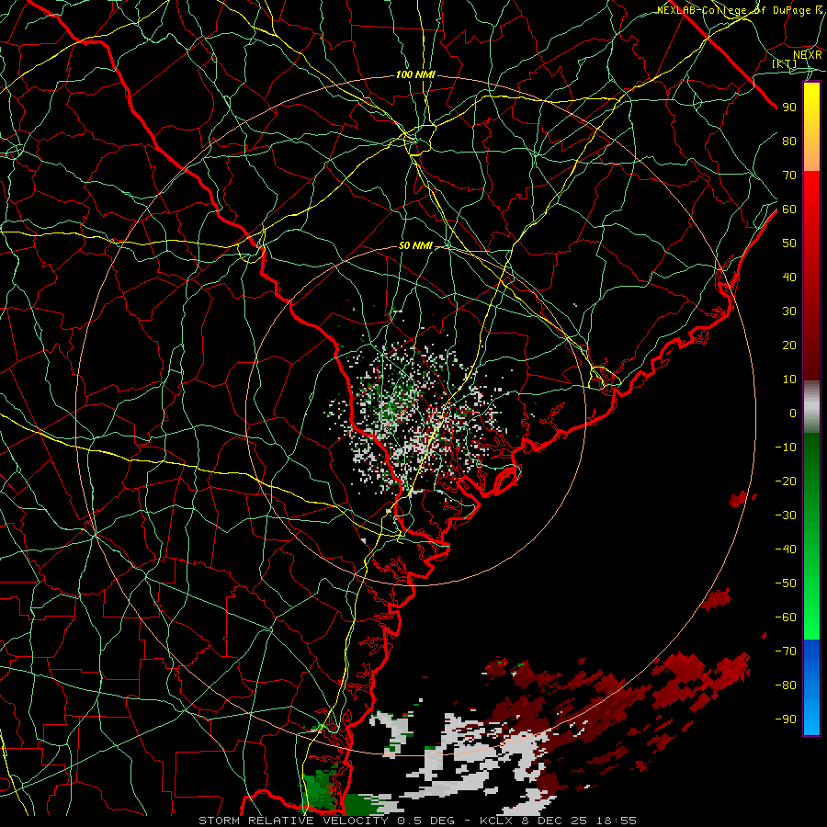The height and width of the screenshot is (827, 827).
Task: Click the 60 value on velocity scale
Action: pos(789,210)
